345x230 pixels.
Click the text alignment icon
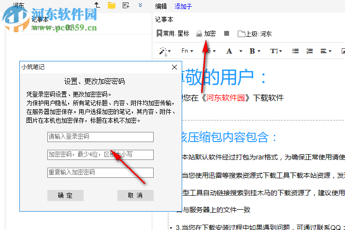pyautogui.click(x=323, y=51)
